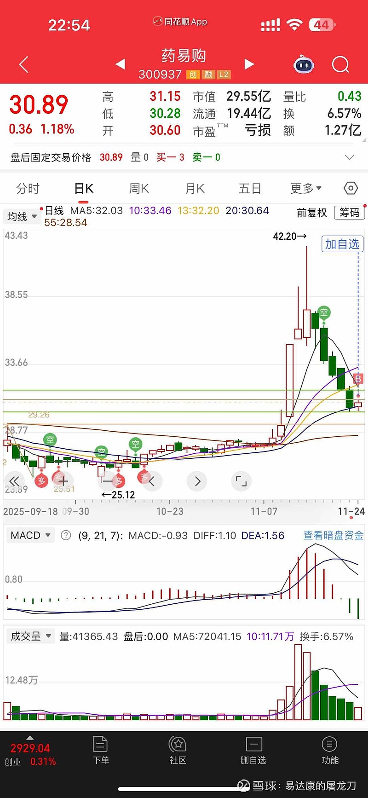Screen dimensions: 368x798
Task: Expand chart to fullscreen icon
Action: point(241,481)
